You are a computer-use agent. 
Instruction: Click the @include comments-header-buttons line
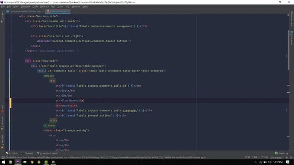click(84, 41)
